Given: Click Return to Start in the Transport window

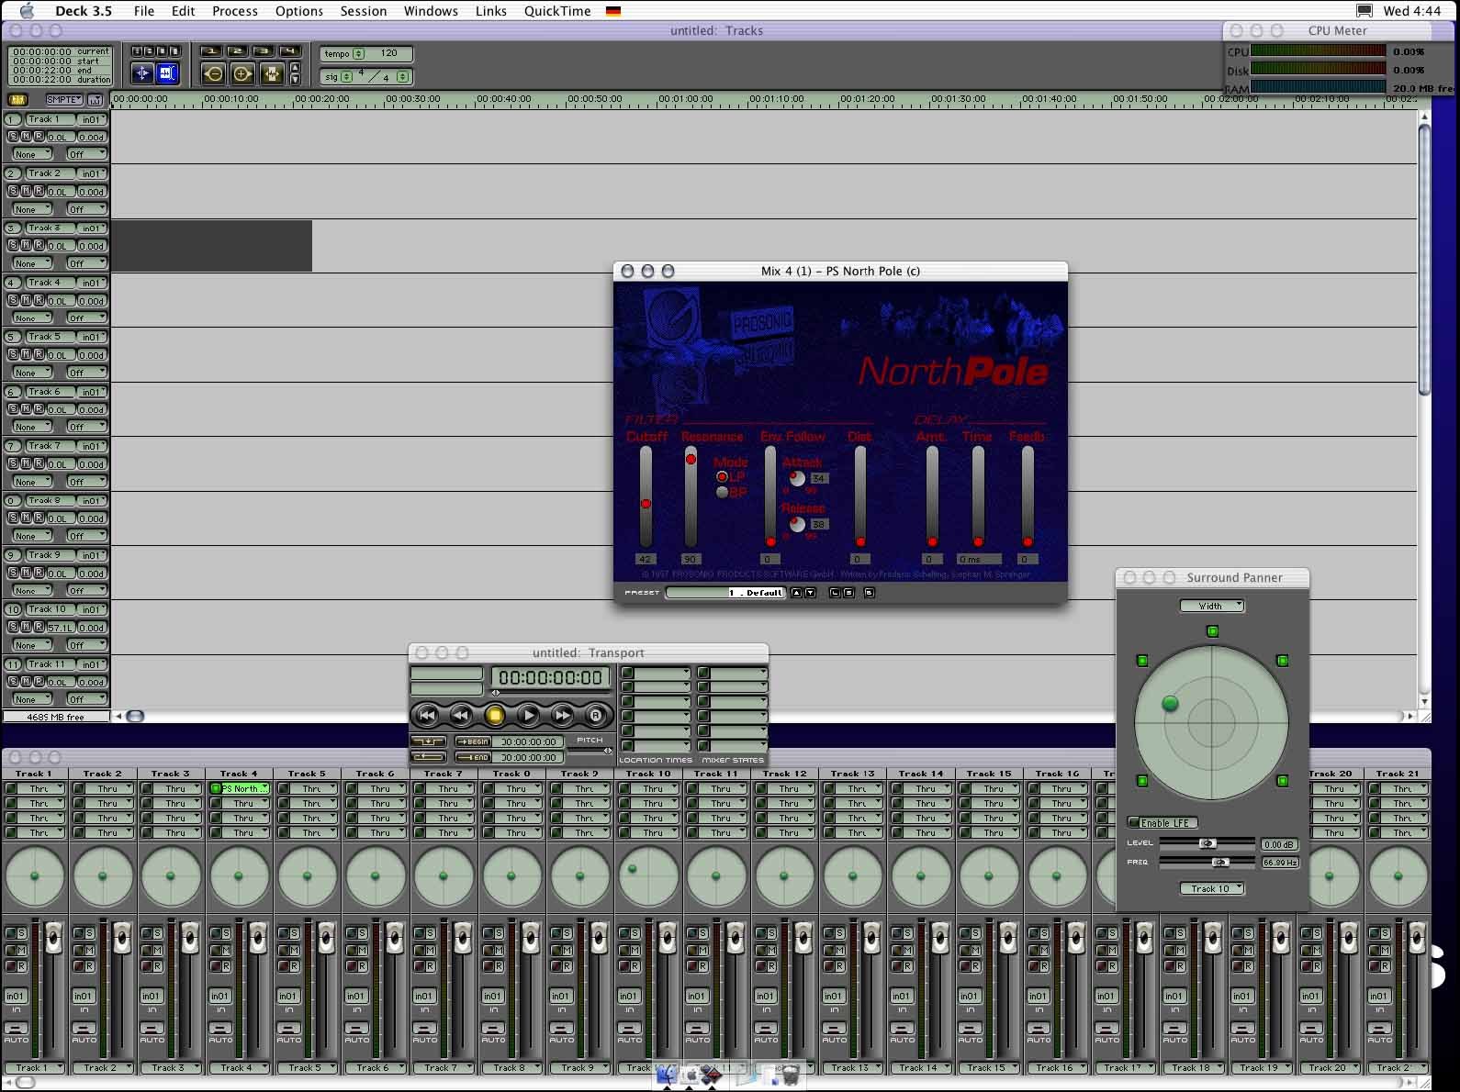Looking at the screenshot, I should click(x=427, y=715).
